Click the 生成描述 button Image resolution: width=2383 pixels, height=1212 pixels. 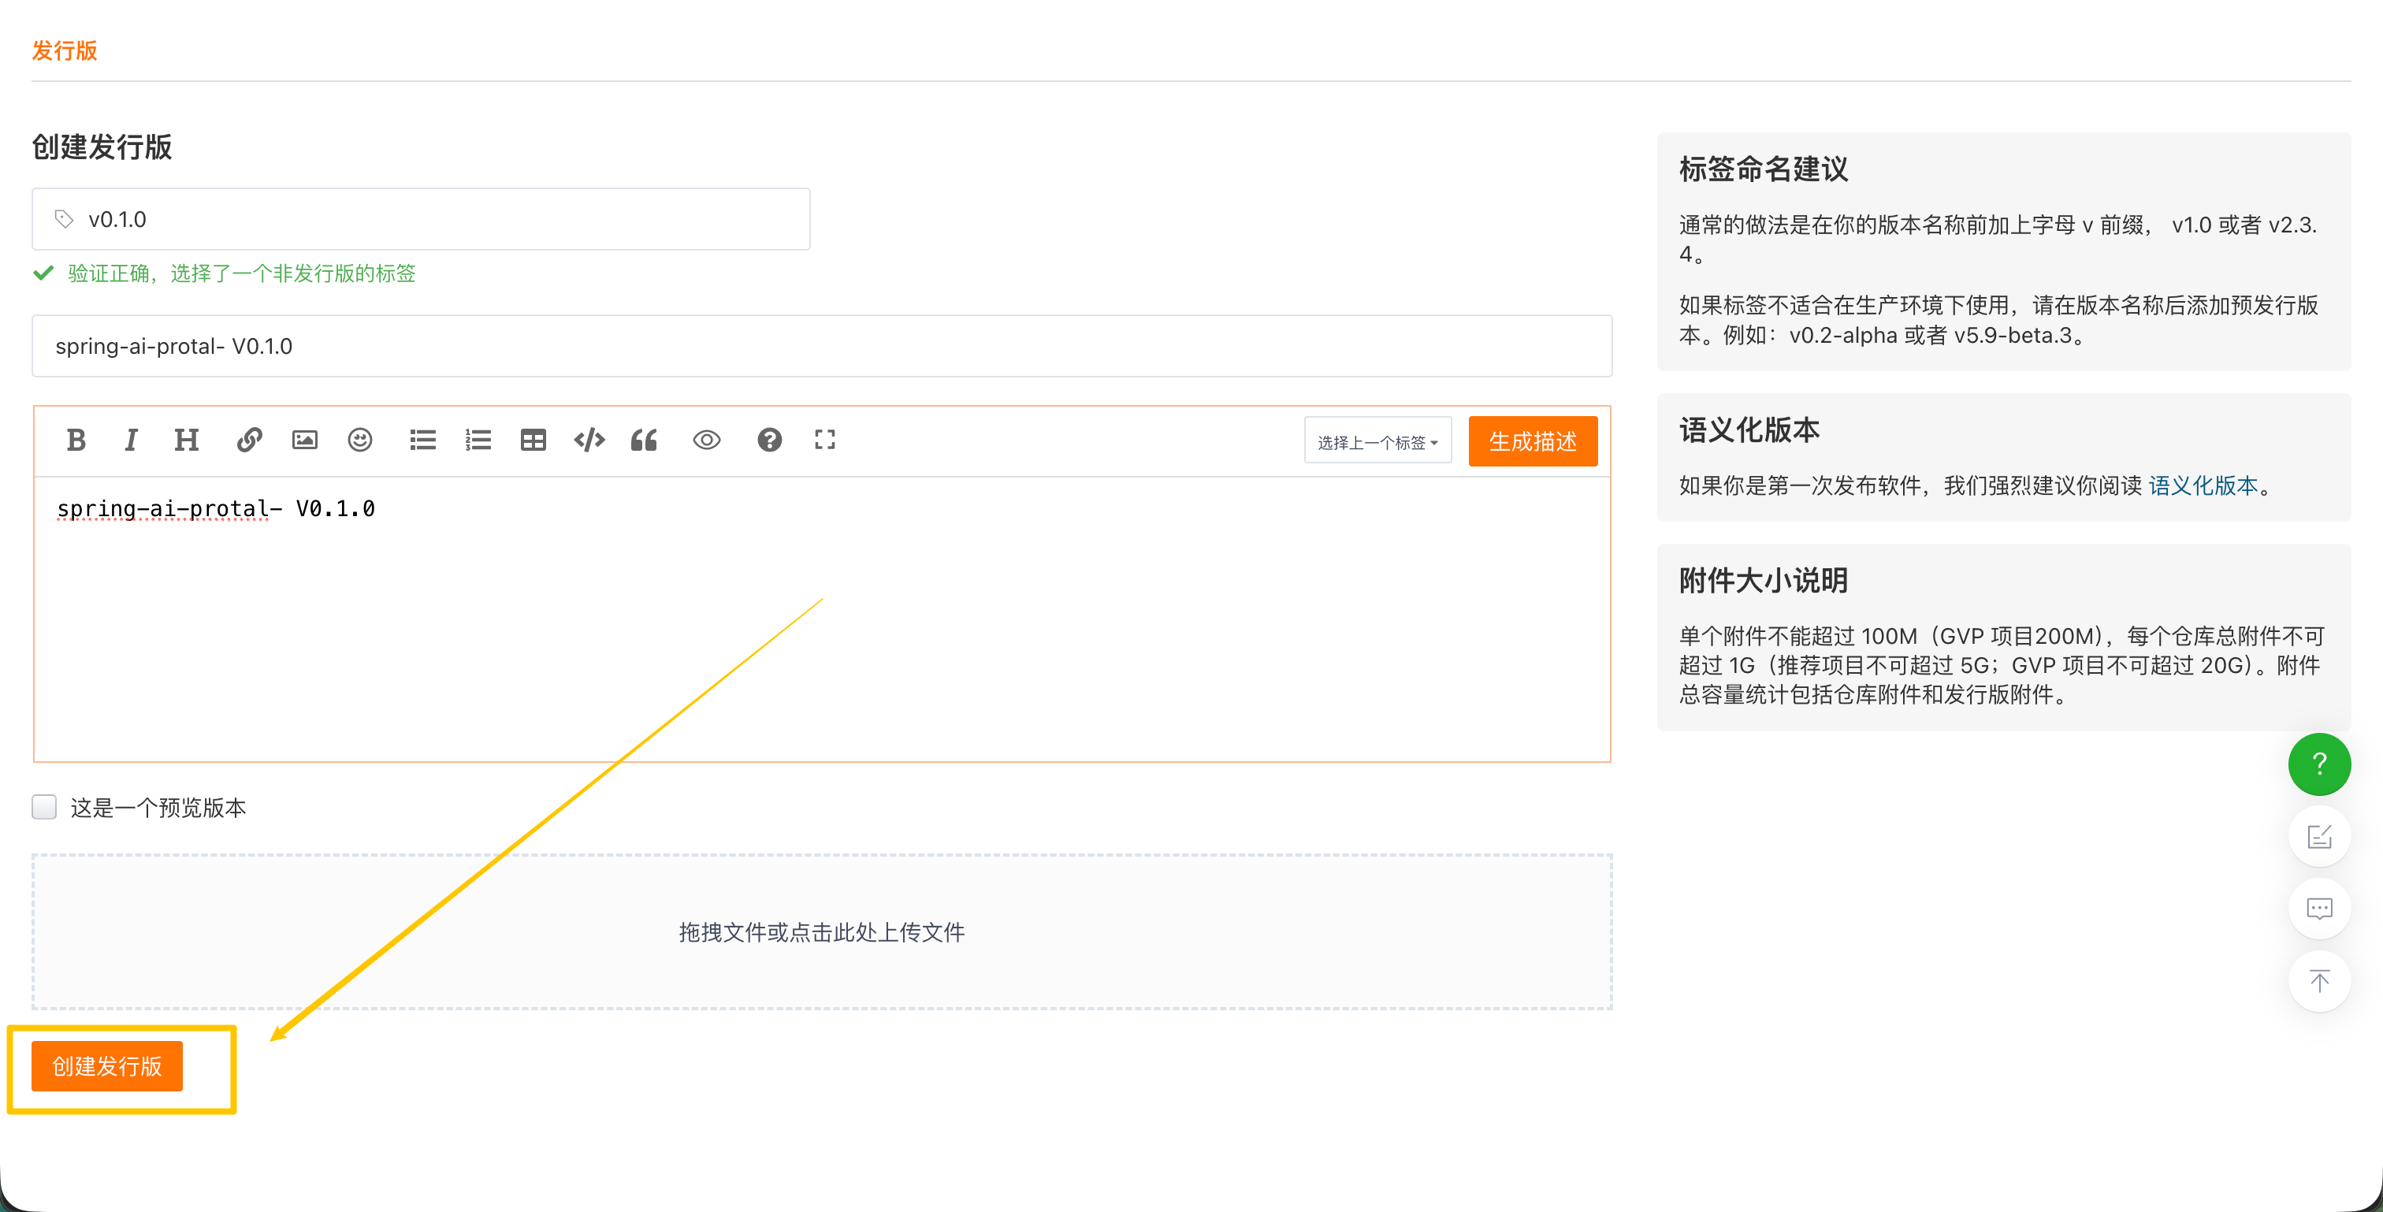[1532, 442]
